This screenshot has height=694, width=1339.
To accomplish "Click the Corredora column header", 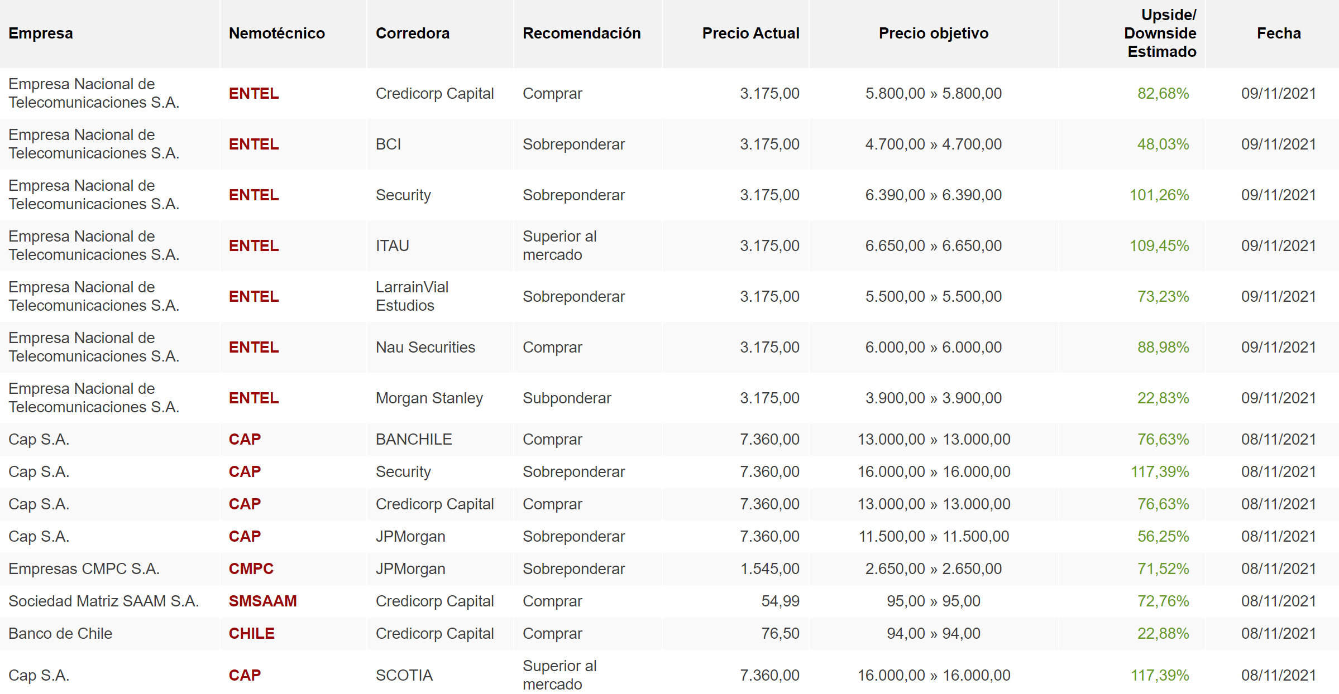I will click(x=412, y=33).
